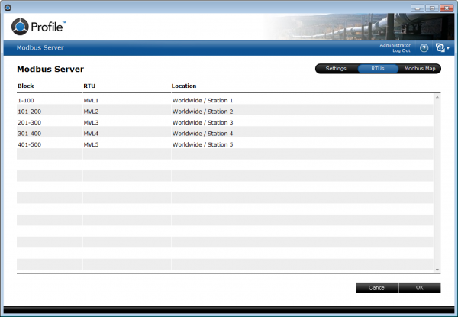Viewport: 458px width, 317px height.
Task: Click the Administrator user label
Action: tap(395, 45)
